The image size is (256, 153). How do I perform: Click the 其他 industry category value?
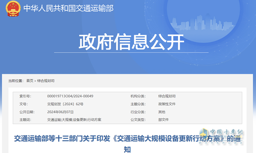pyautogui.click(x=162, y=112)
